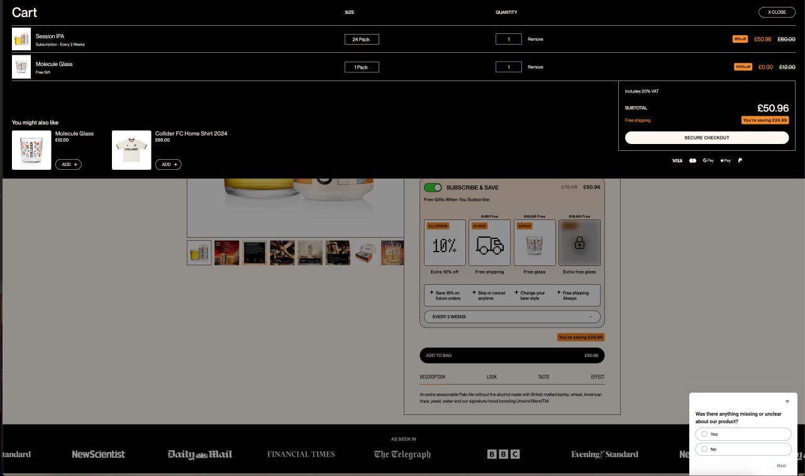Remove Session IPA from the cart
Screen dimensions: 805x476
(535, 39)
